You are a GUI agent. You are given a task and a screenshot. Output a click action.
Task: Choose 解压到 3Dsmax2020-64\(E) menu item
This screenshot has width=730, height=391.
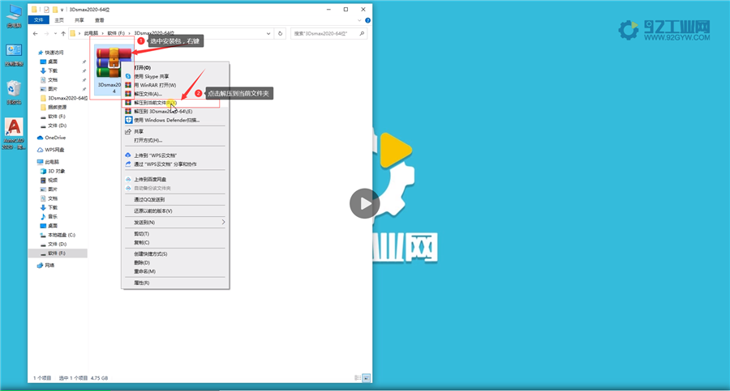point(175,112)
